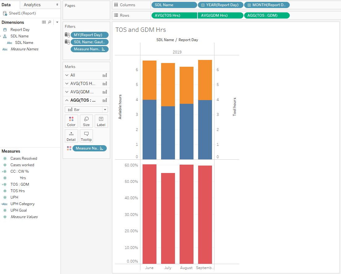Click the Avilable hours axis title
Viewport: 341px width, 274px height.
[120, 107]
